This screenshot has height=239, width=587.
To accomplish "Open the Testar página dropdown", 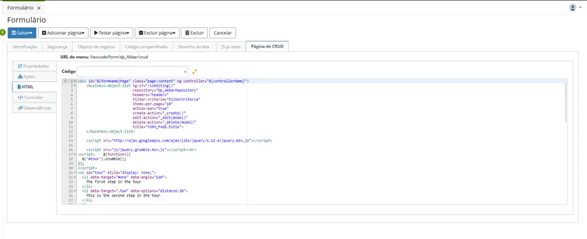I will point(111,33).
